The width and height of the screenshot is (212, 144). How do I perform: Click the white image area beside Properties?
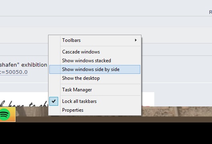coord(148,99)
